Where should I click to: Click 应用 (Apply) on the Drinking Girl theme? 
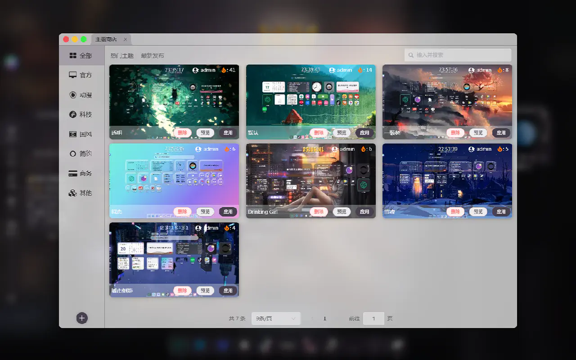click(x=364, y=211)
